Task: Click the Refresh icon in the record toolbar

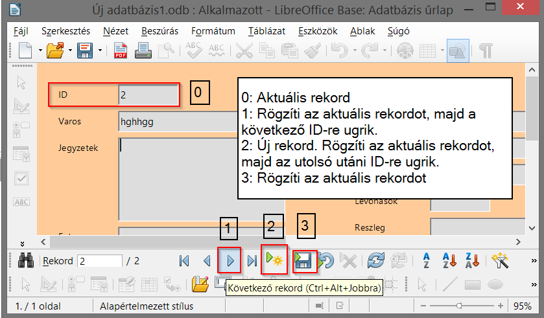Action: (375, 260)
